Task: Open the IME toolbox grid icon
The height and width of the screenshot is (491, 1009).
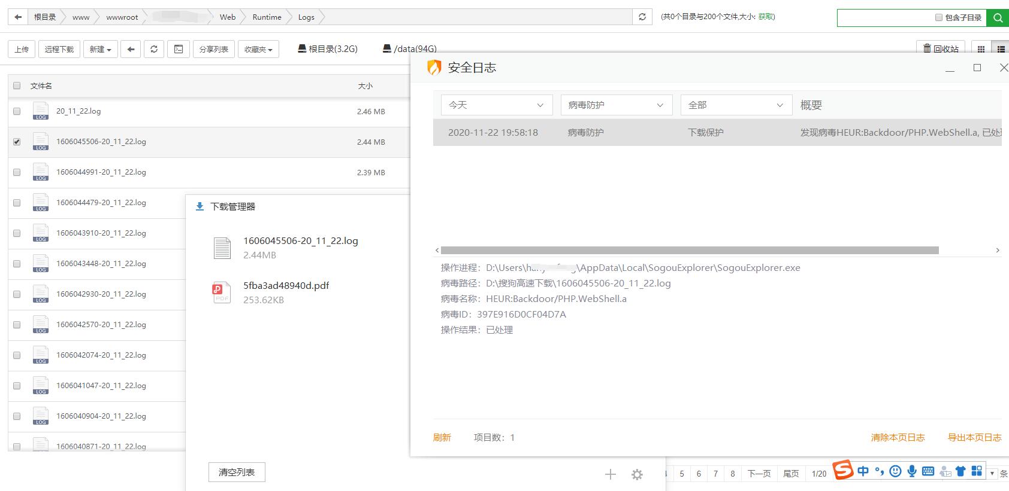Action: 977,471
